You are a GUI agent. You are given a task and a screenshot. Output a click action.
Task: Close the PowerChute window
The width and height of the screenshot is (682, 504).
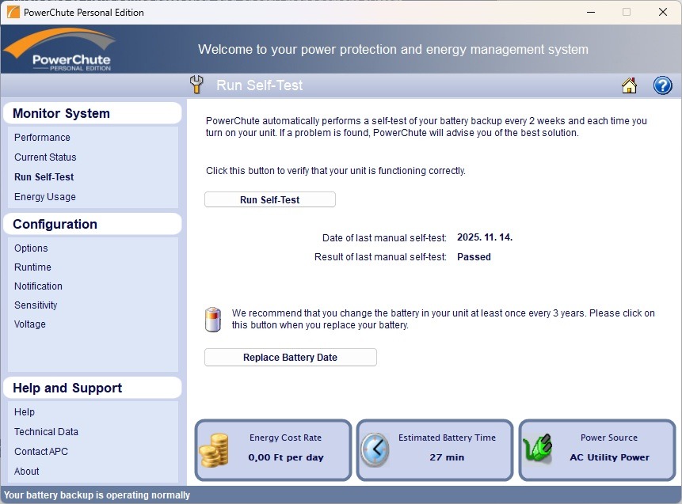pos(663,12)
